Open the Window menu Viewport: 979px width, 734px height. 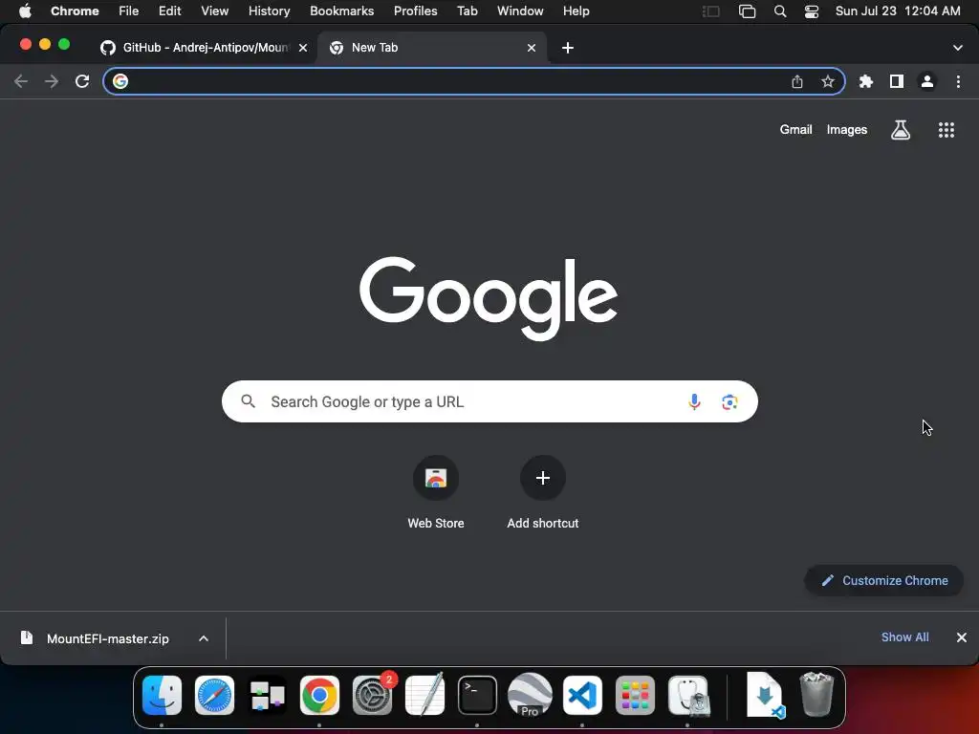click(x=520, y=11)
